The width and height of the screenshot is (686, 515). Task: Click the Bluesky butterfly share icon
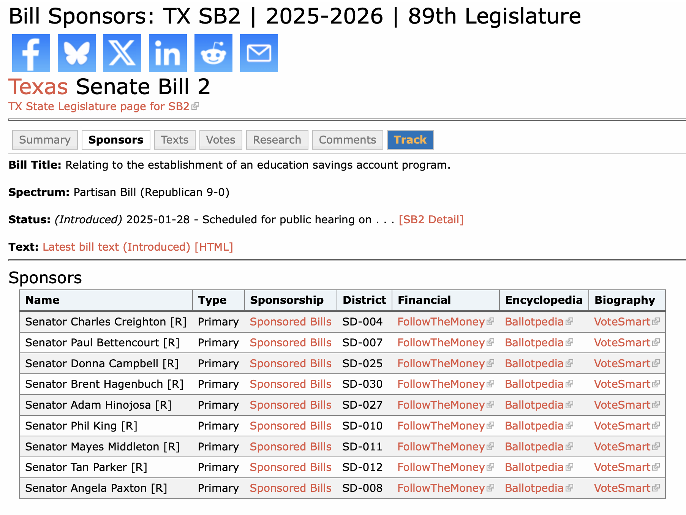point(77,53)
